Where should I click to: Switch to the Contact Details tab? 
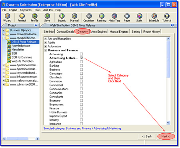pos(65,31)
